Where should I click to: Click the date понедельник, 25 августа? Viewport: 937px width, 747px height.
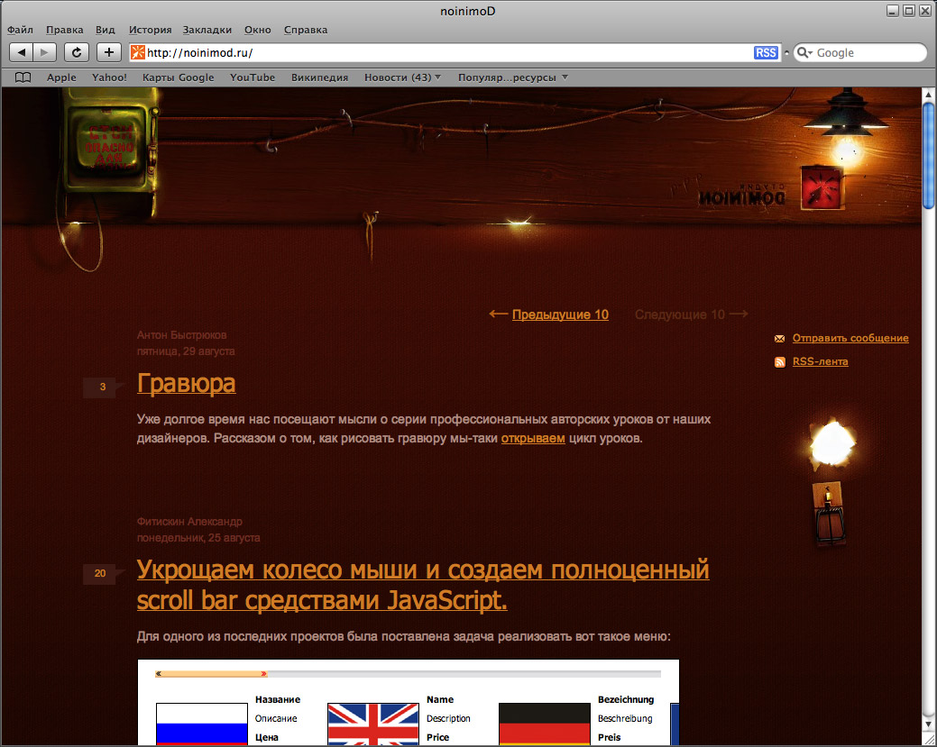[198, 537]
